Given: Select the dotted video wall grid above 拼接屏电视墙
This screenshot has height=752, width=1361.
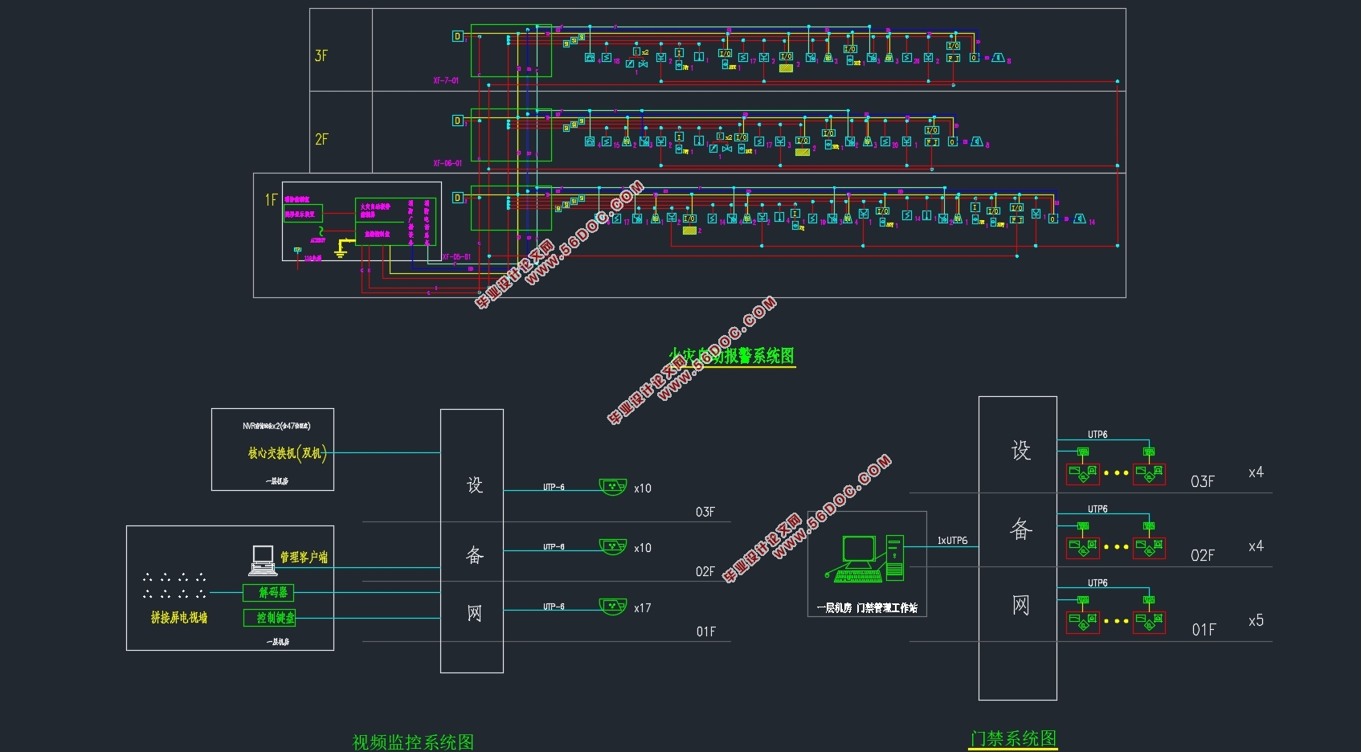Looking at the screenshot, I should coord(174,586).
